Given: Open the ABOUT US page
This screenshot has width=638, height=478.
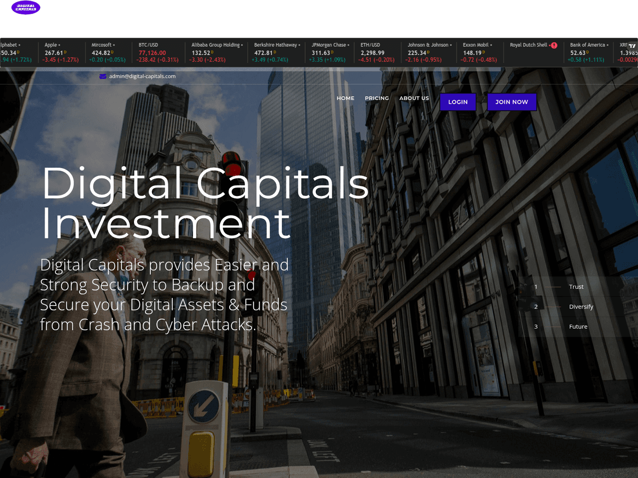Looking at the screenshot, I should 414,98.
